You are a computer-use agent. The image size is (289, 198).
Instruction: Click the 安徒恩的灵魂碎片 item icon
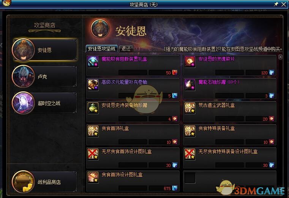[x=190, y=62]
